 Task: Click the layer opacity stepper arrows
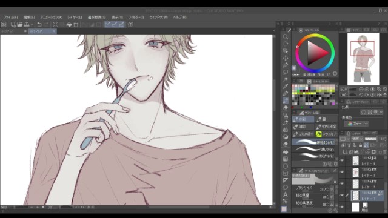(385, 139)
